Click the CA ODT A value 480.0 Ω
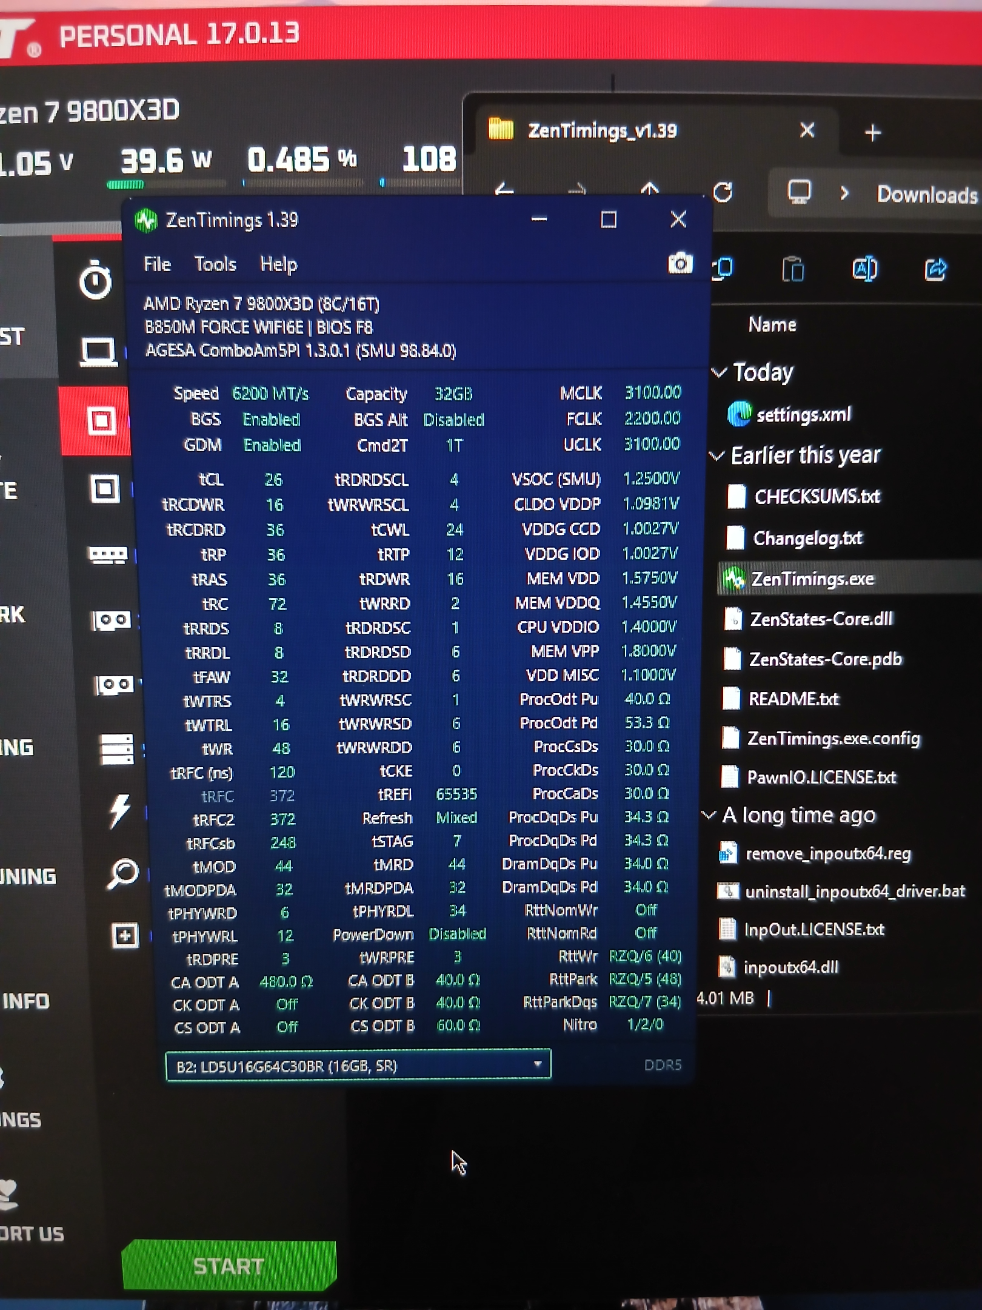982x1310 pixels. 286,981
